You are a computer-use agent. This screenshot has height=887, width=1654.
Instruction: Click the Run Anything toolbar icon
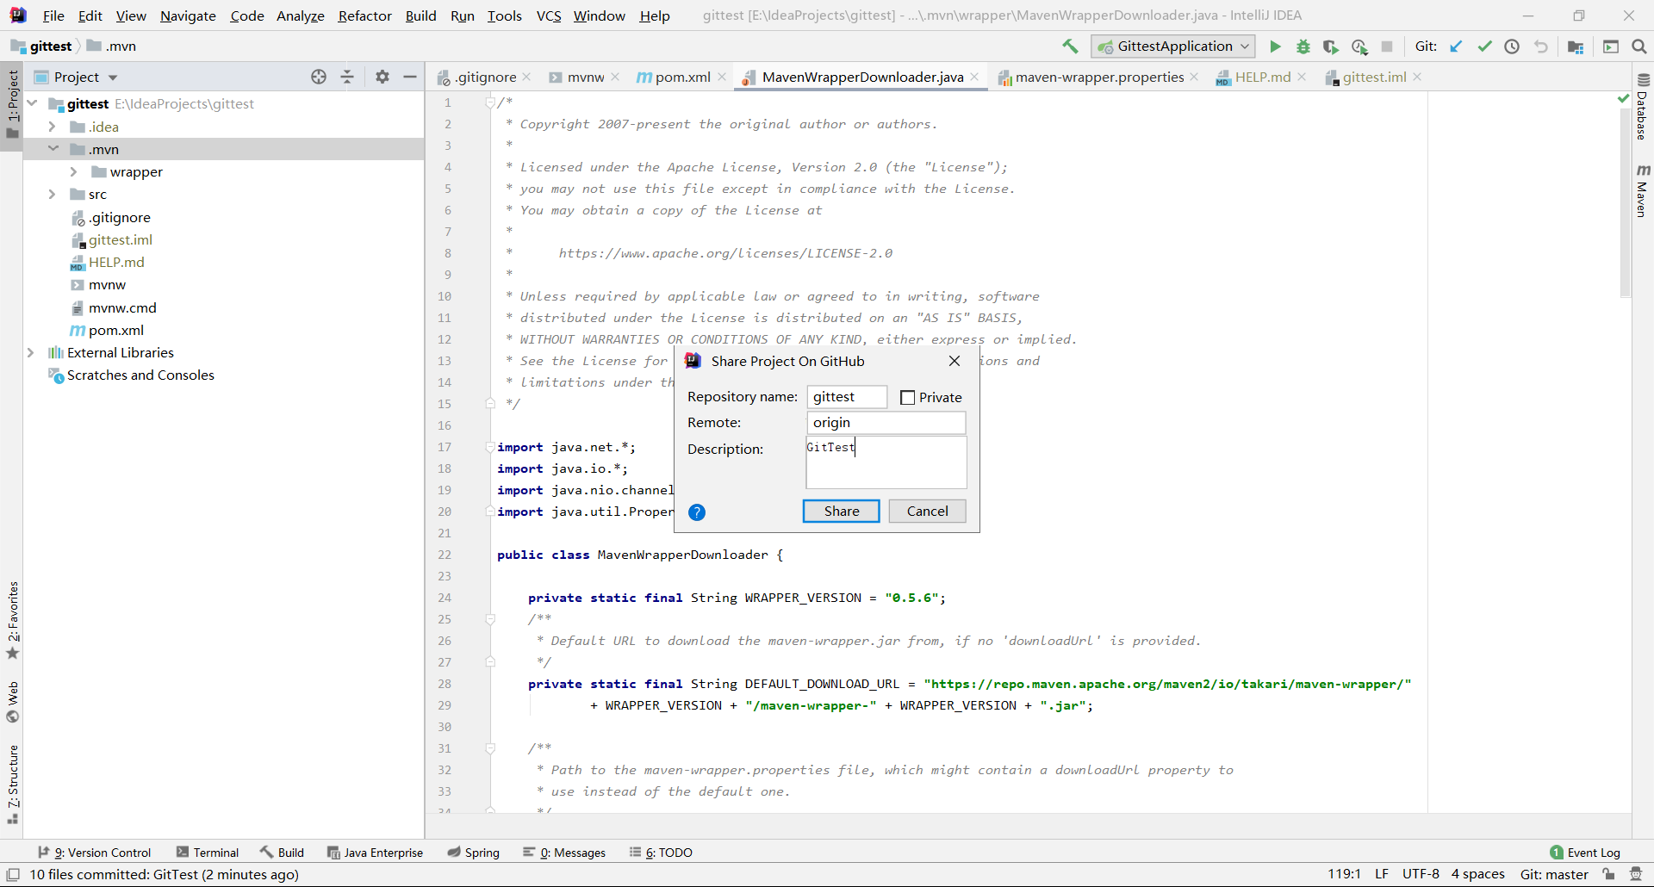click(x=1611, y=47)
